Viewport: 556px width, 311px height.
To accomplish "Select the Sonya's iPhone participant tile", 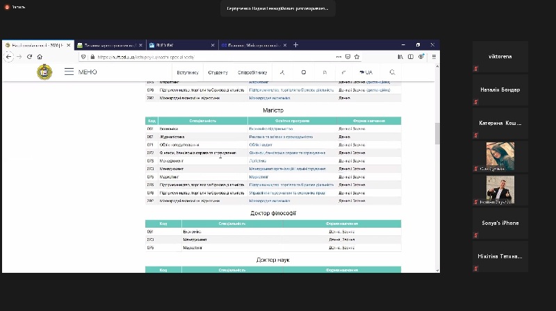I will click(x=500, y=223).
